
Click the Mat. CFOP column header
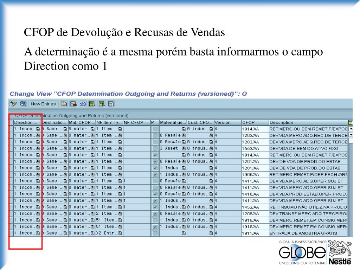82,122
